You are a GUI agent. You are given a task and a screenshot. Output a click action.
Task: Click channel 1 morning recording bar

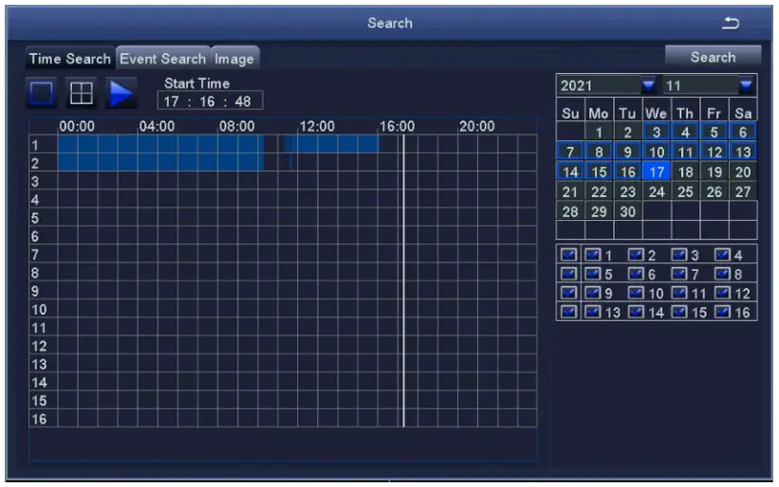161,144
